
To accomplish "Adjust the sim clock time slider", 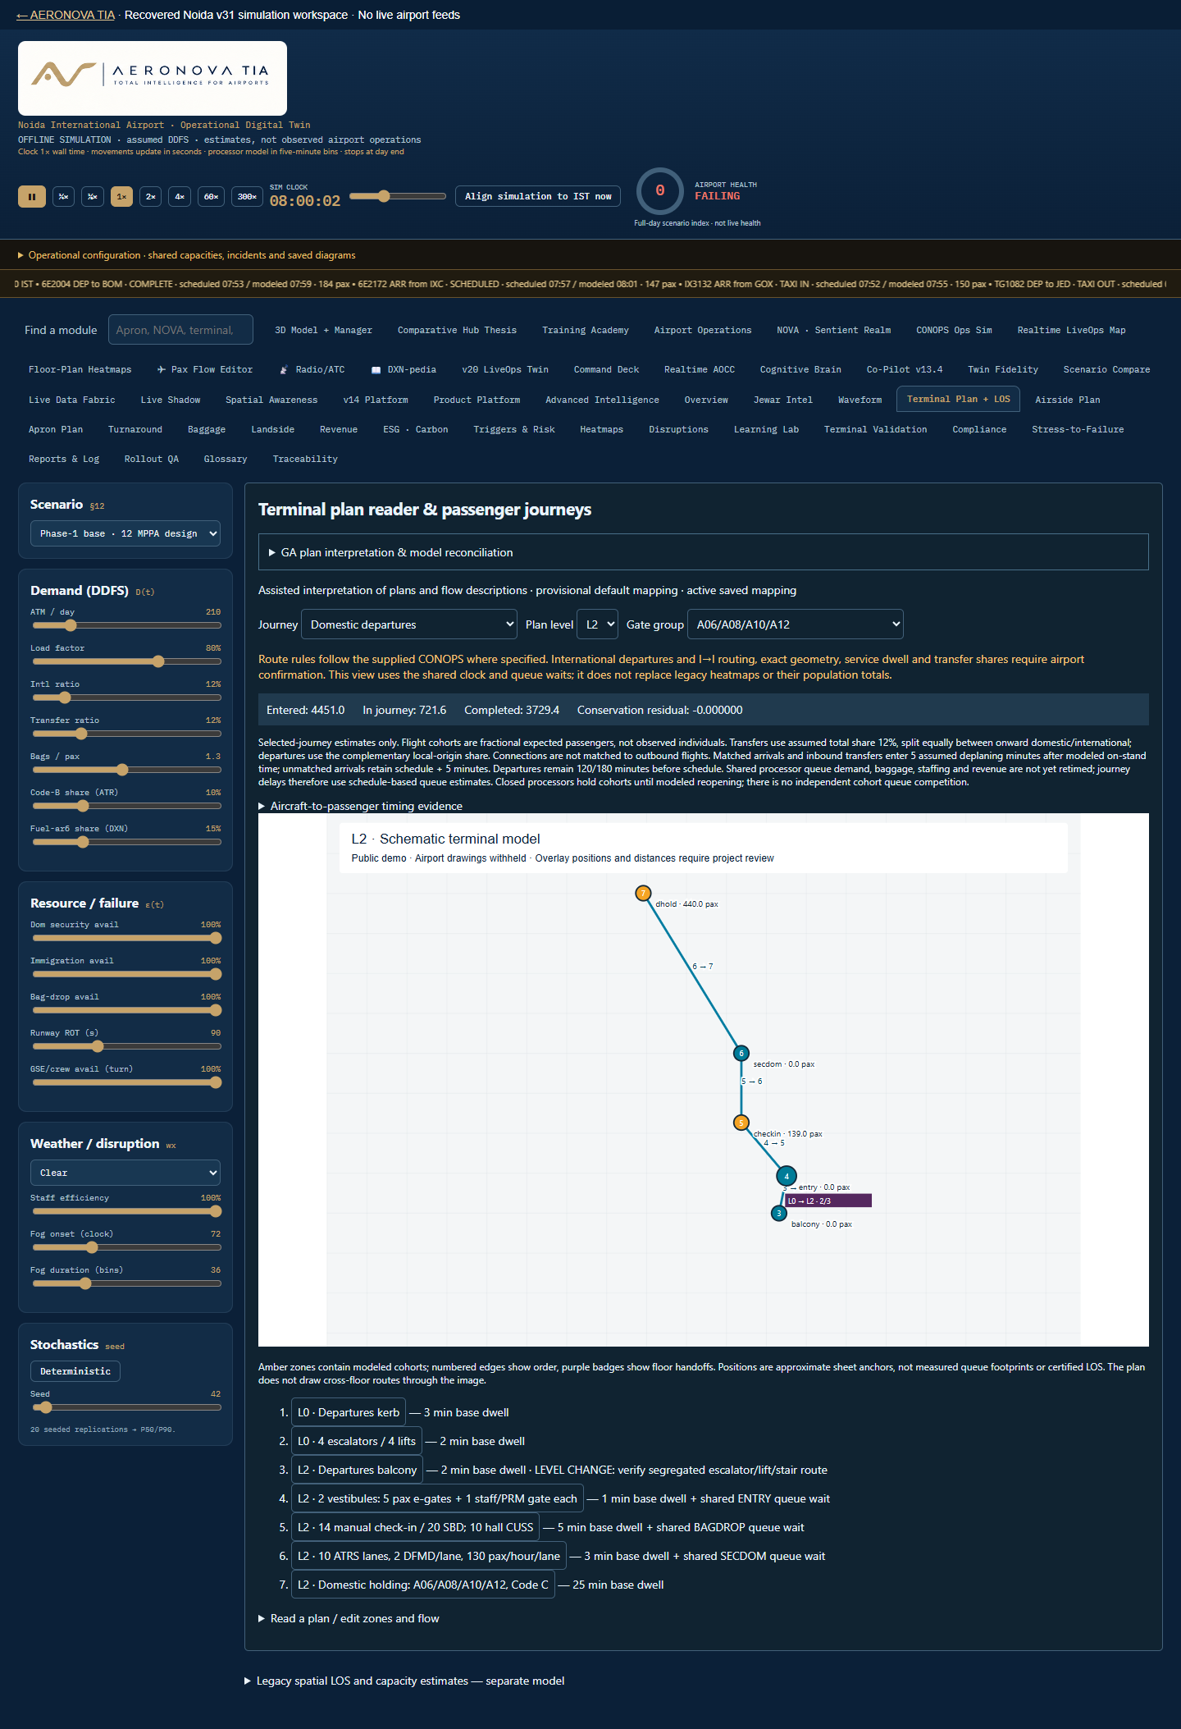I will pyautogui.click(x=398, y=196).
